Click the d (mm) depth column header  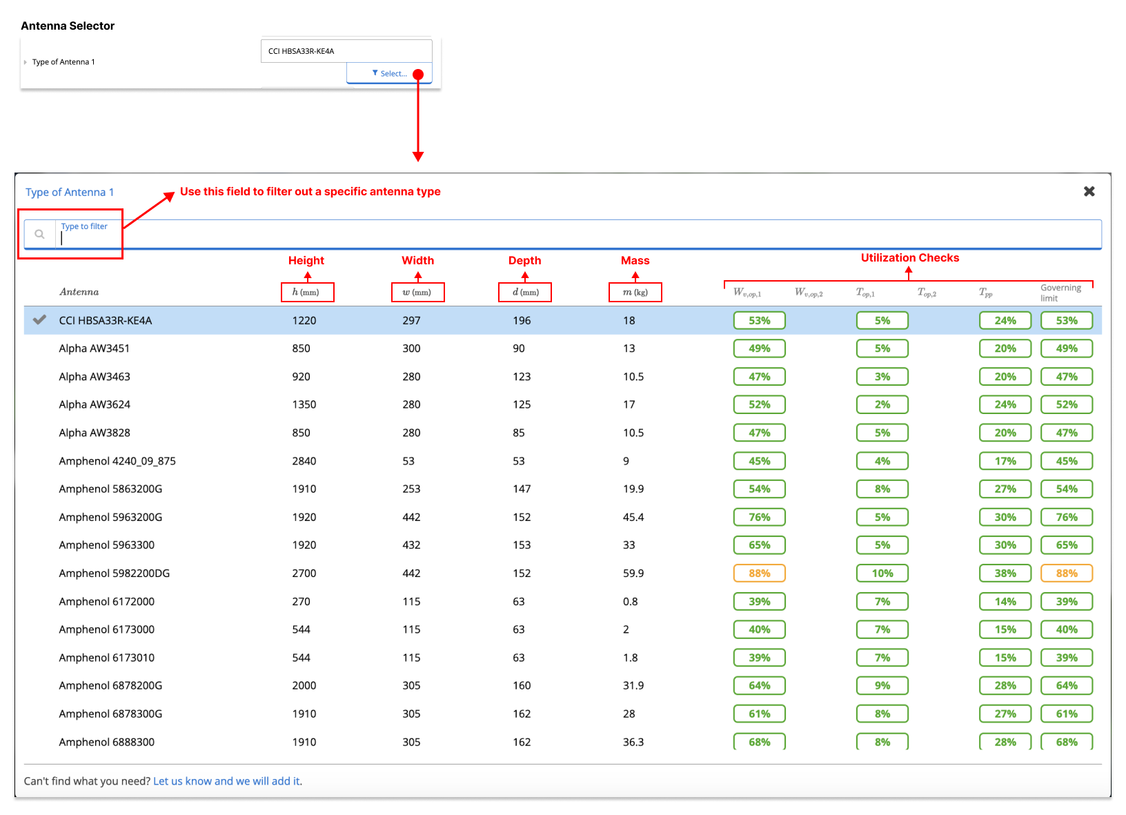pyautogui.click(x=525, y=292)
